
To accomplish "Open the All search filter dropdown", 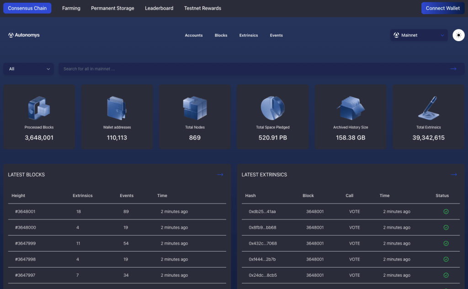I will pyautogui.click(x=29, y=69).
